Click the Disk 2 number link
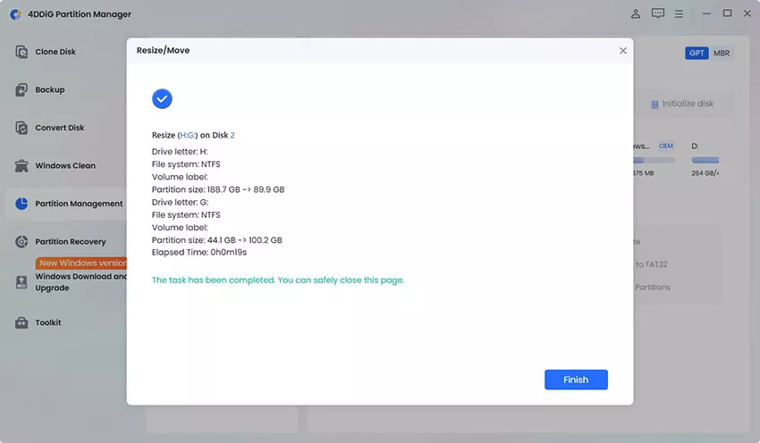This screenshot has width=760, height=443. (x=232, y=135)
